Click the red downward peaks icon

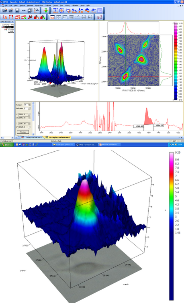11,17
